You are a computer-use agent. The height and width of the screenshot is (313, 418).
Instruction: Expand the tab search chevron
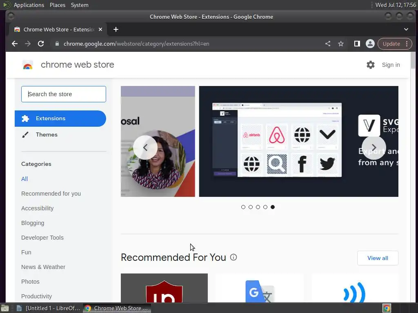406,29
